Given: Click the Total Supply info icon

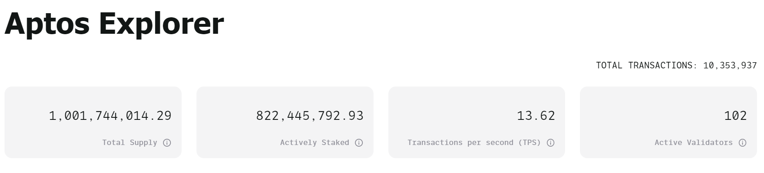Looking at the screenshot, I should click(167, 143).
